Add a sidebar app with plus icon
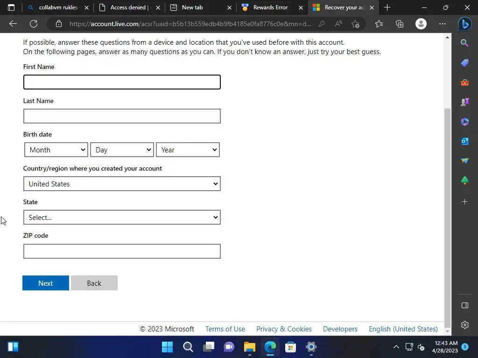 (464, 201)
